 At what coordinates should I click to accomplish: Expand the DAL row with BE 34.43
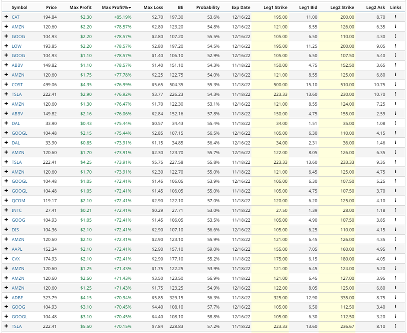6,123
